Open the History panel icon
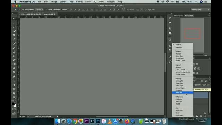222x125 pixels. coord(170,18)
